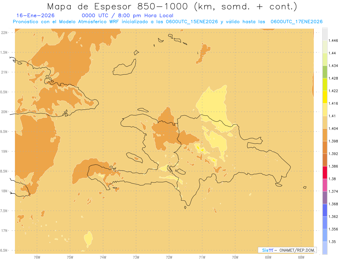Screen dimensions: 338x261
Task: Click the 76W longitude label
Action: (37, 257)
